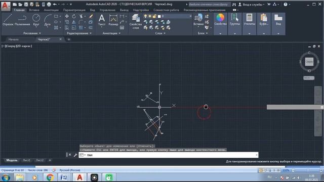324x182 pixels.
Task: Click the Save icon in quick access toolbar
Action: click(x=26, y=4)
